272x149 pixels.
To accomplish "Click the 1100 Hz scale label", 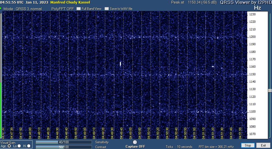I will point(252,111).
